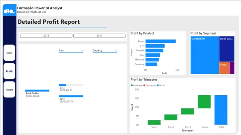Viewport: 241px width, 135px height.
Task: Click the Detailed Profit Report heading
Action: coord(49,22)
